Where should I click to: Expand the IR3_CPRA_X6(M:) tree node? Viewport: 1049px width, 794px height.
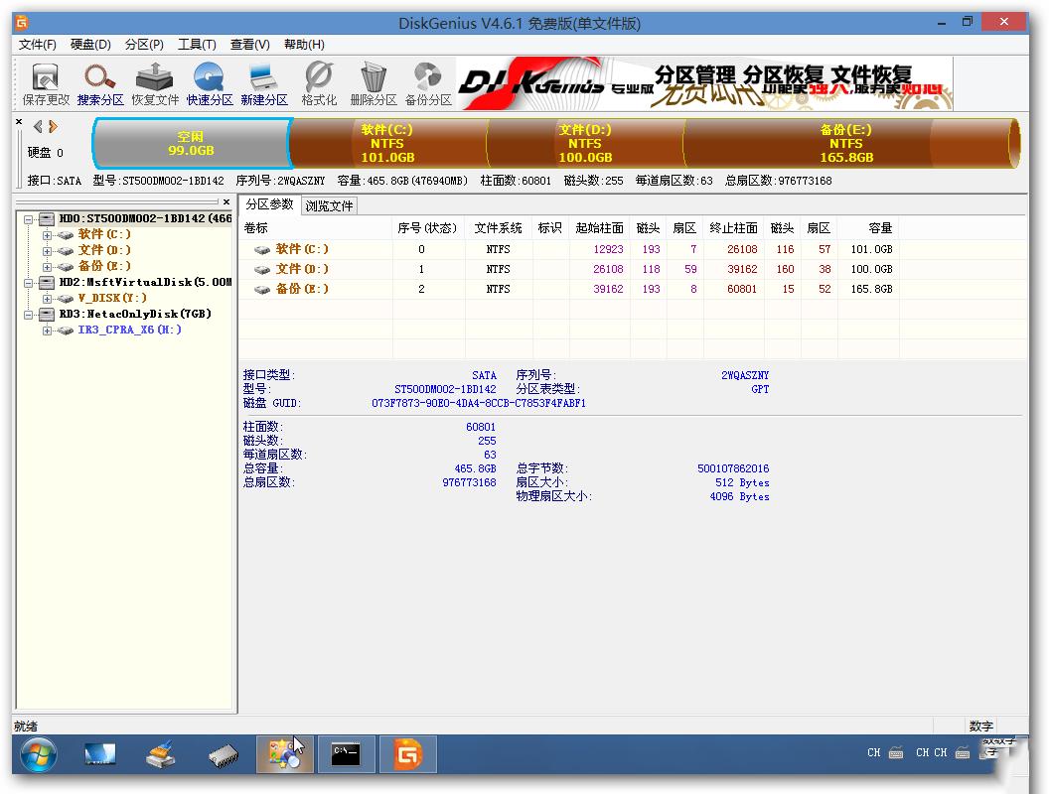click(45, 330)
